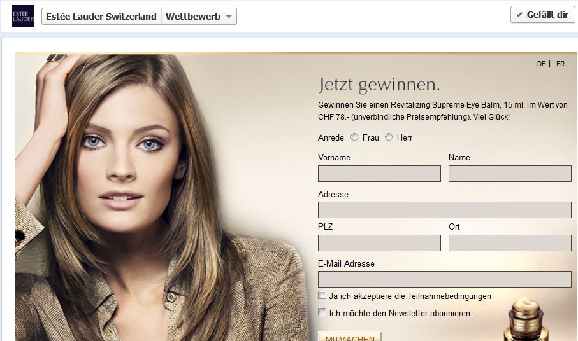578x341 pixels.
Task: Switch language to DE
Action: pos(541,64)
